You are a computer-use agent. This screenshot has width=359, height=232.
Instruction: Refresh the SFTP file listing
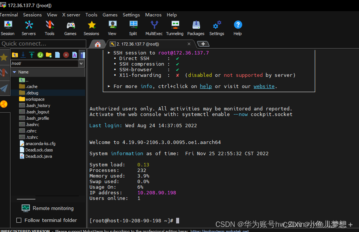[x=40, y=55]
